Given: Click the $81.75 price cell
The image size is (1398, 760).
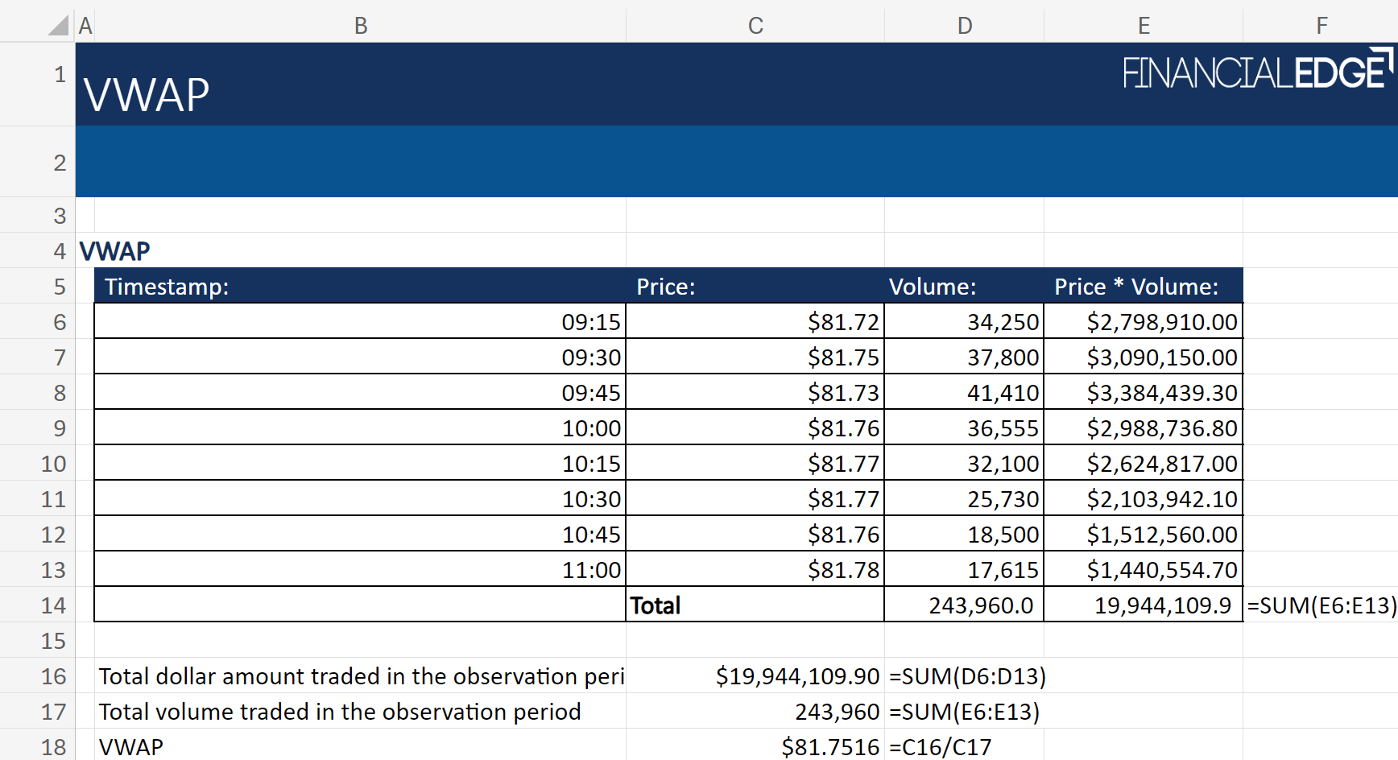Looking at the screenshot, I should 755,357.
